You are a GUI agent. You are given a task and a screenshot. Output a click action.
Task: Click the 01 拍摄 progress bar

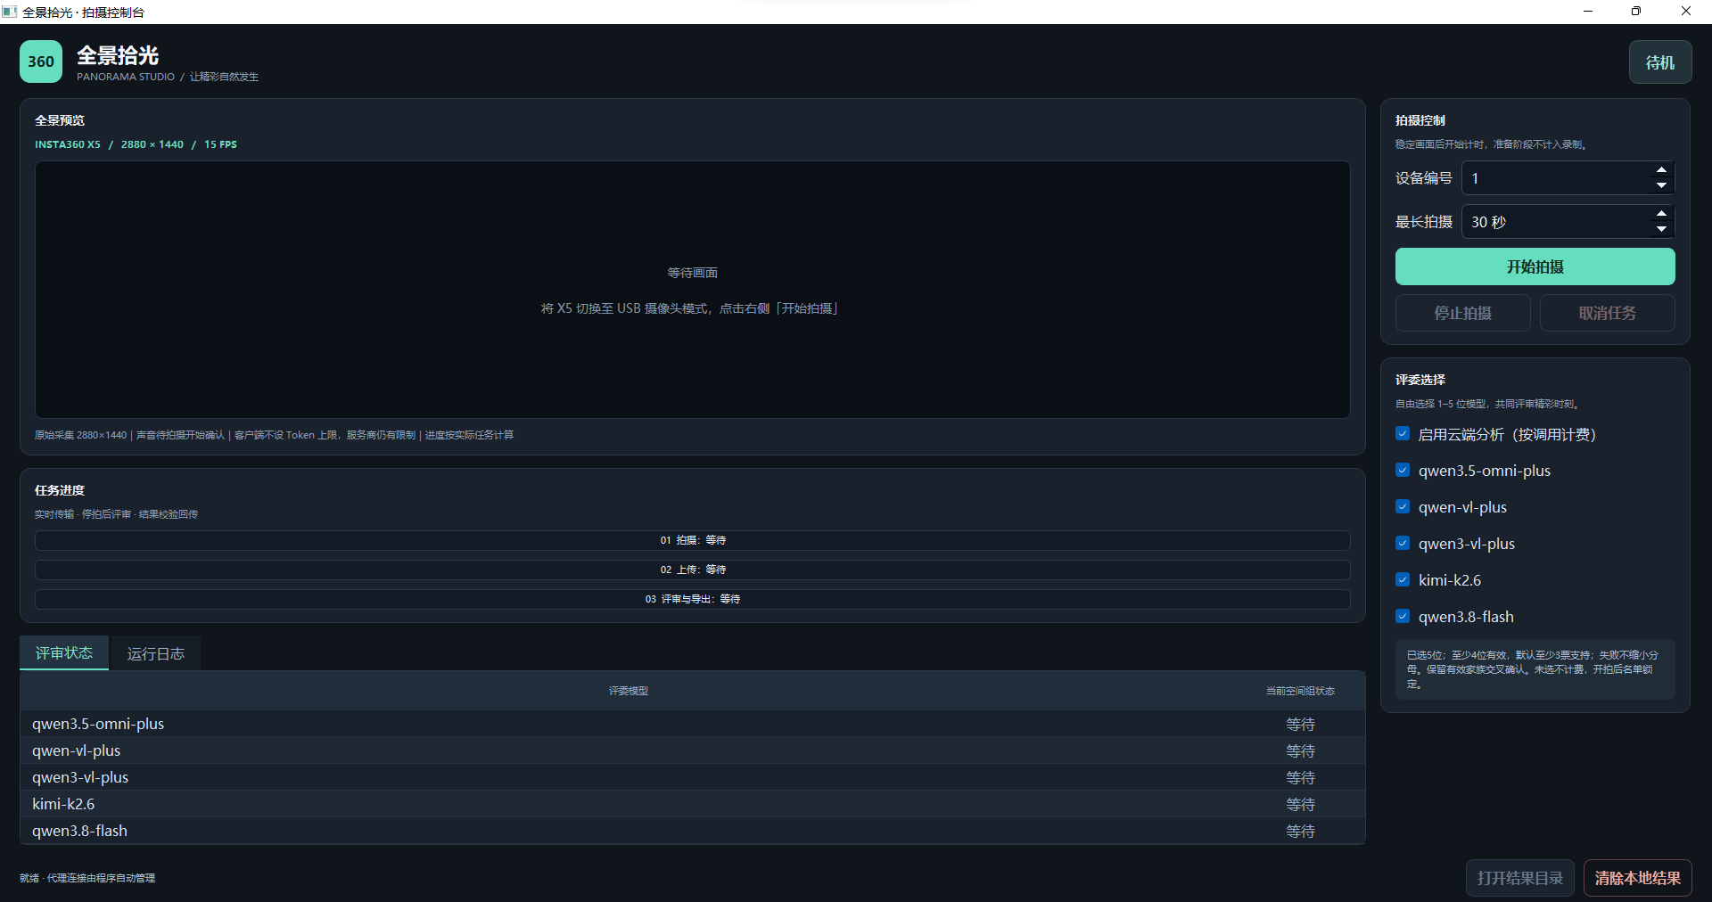[x=692, y=540]
